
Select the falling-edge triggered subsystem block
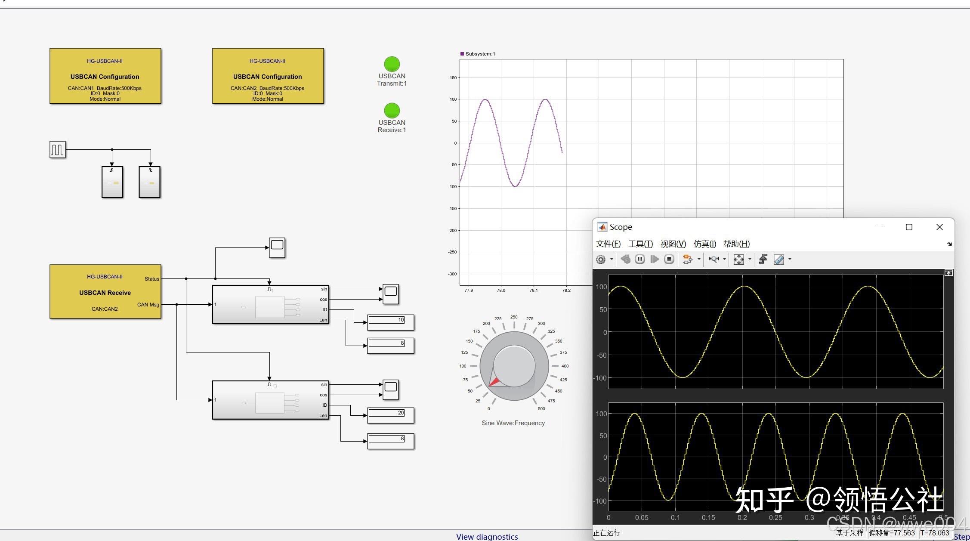(x=150, y=182)
